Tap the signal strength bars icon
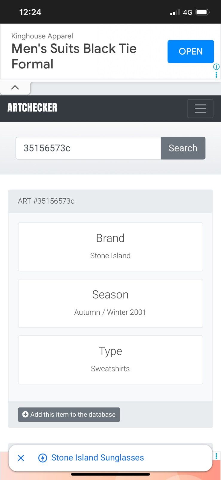The image size is (221, 480). 175,12
